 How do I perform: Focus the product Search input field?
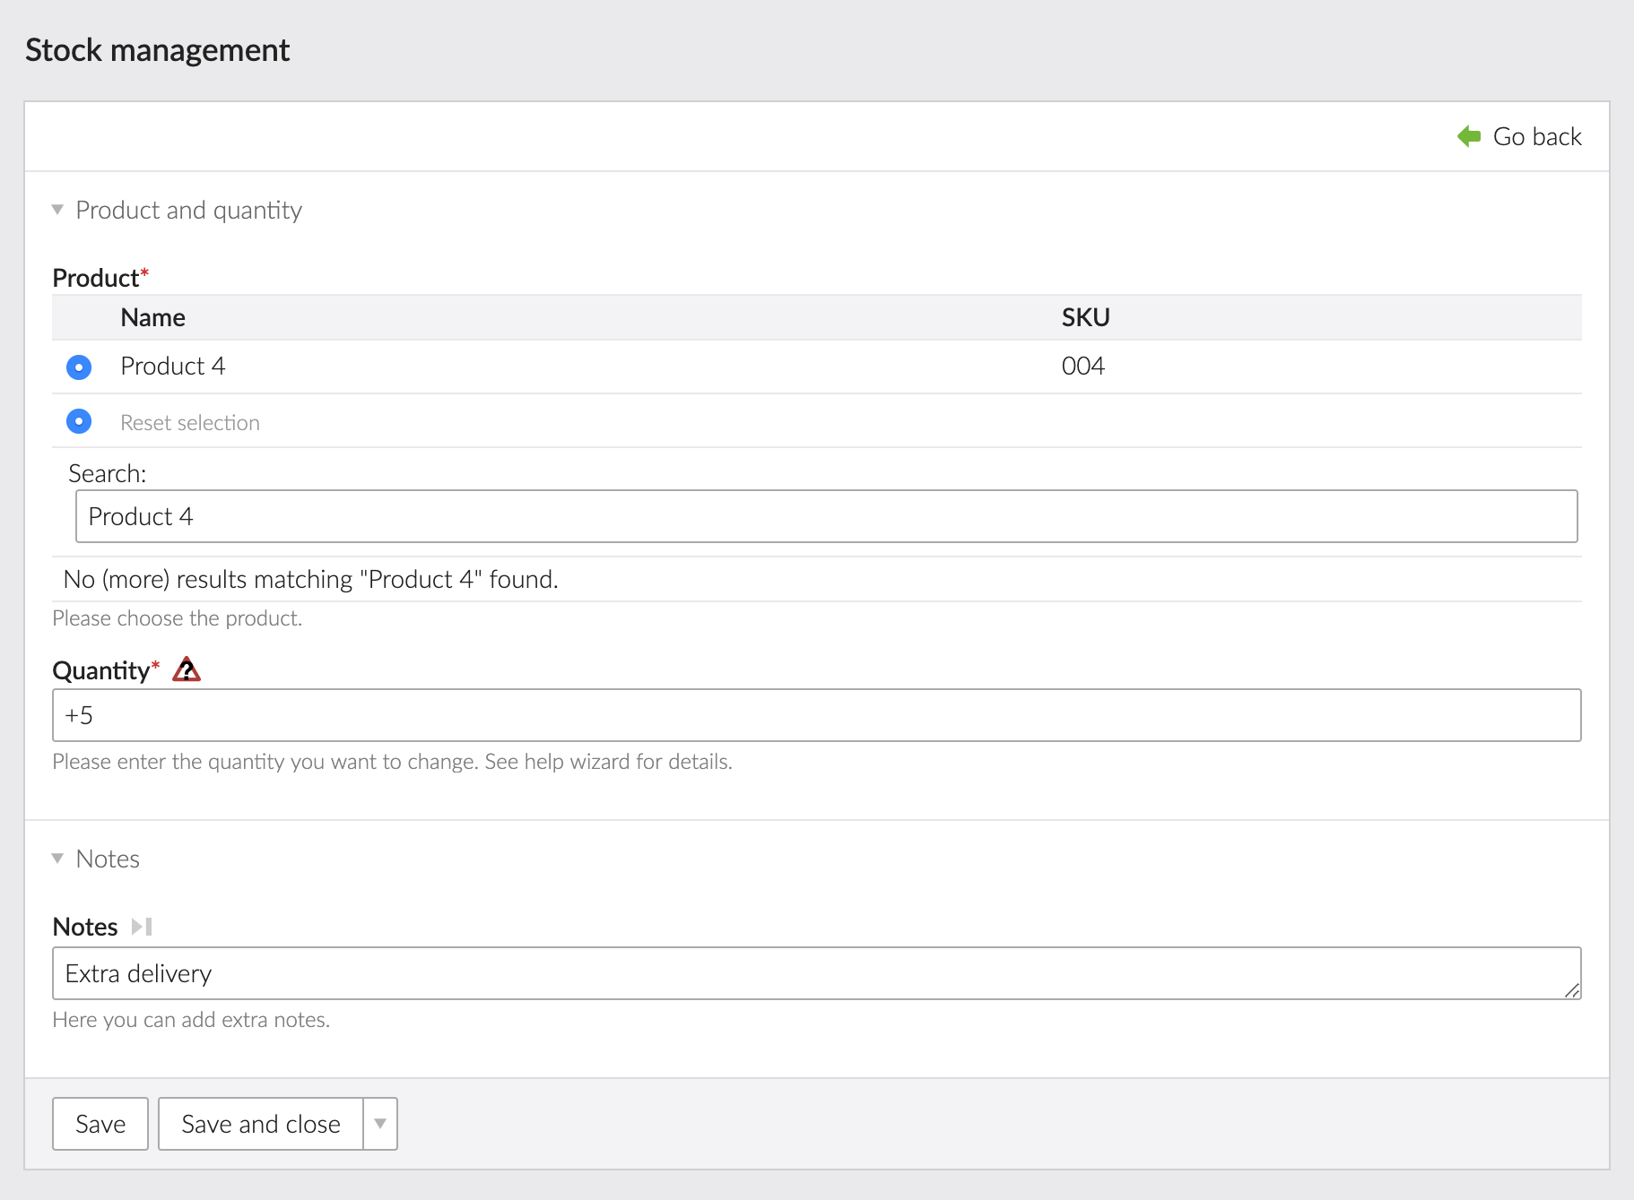tap(825, 516)
